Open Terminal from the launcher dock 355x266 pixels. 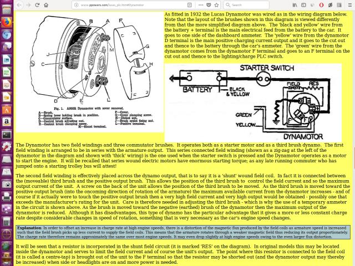(6, 134)
